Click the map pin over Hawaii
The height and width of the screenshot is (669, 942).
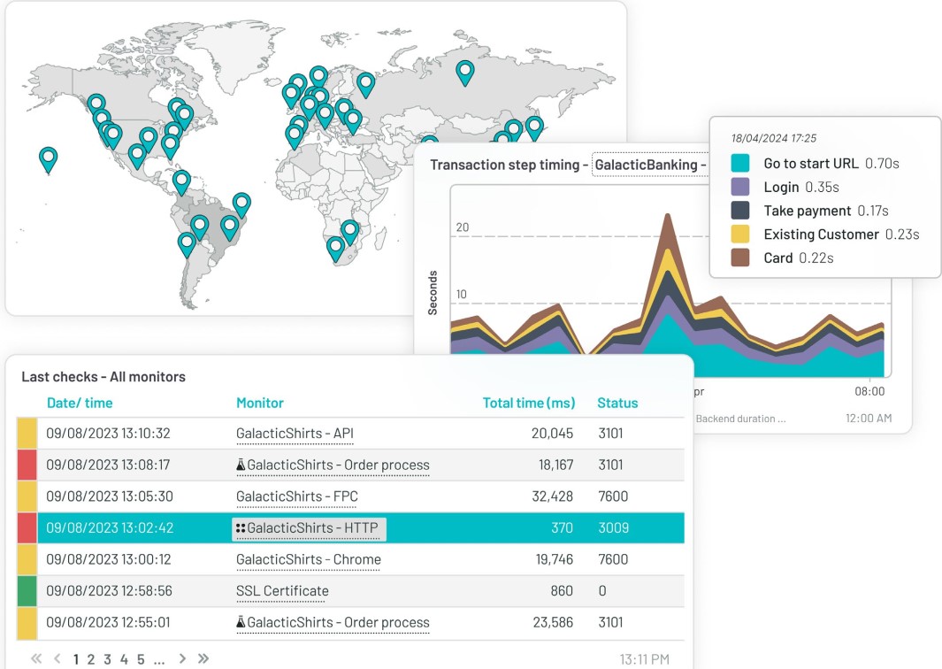coord(48,159)
